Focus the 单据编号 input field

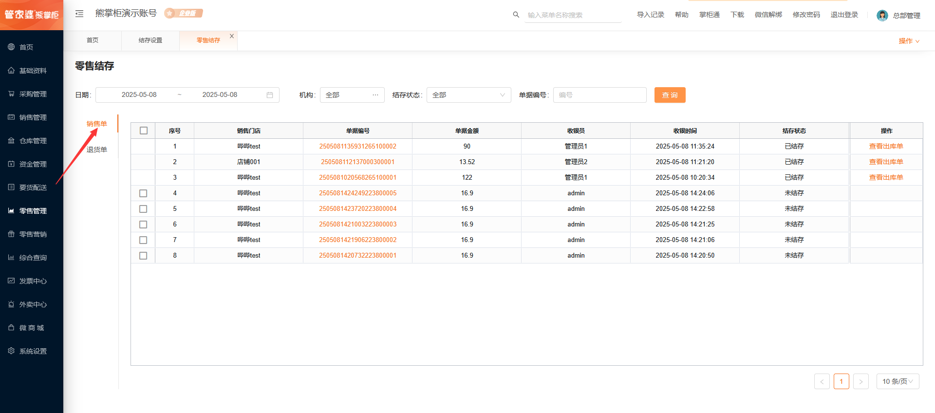(x=600, y=95)
